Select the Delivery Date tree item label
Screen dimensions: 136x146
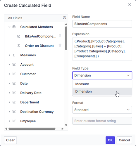[31, 93]
